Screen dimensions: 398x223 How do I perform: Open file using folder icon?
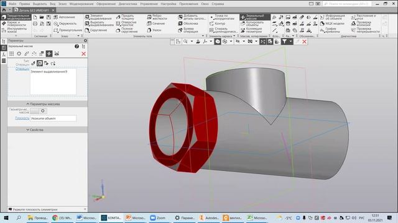(x=42, y=17)
